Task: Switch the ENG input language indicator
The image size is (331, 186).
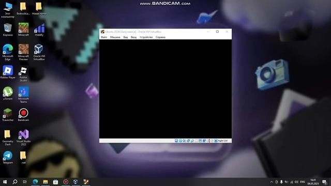Action: 303,182
